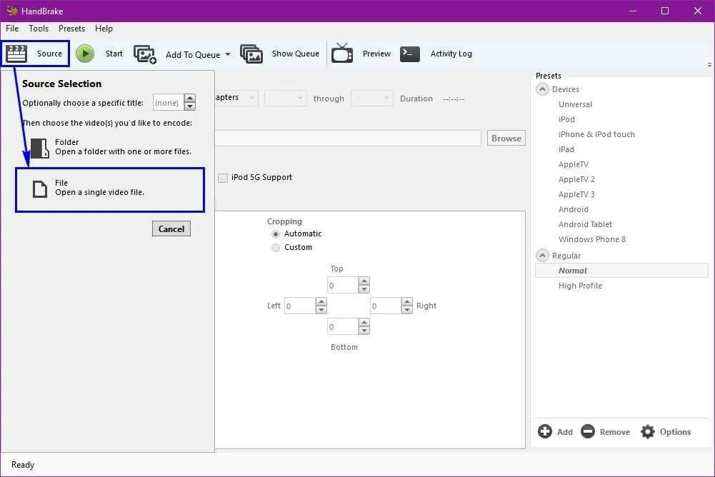Click the Remove preset text label
This screenshot has width=715, height=477.
tap(615, 432)
